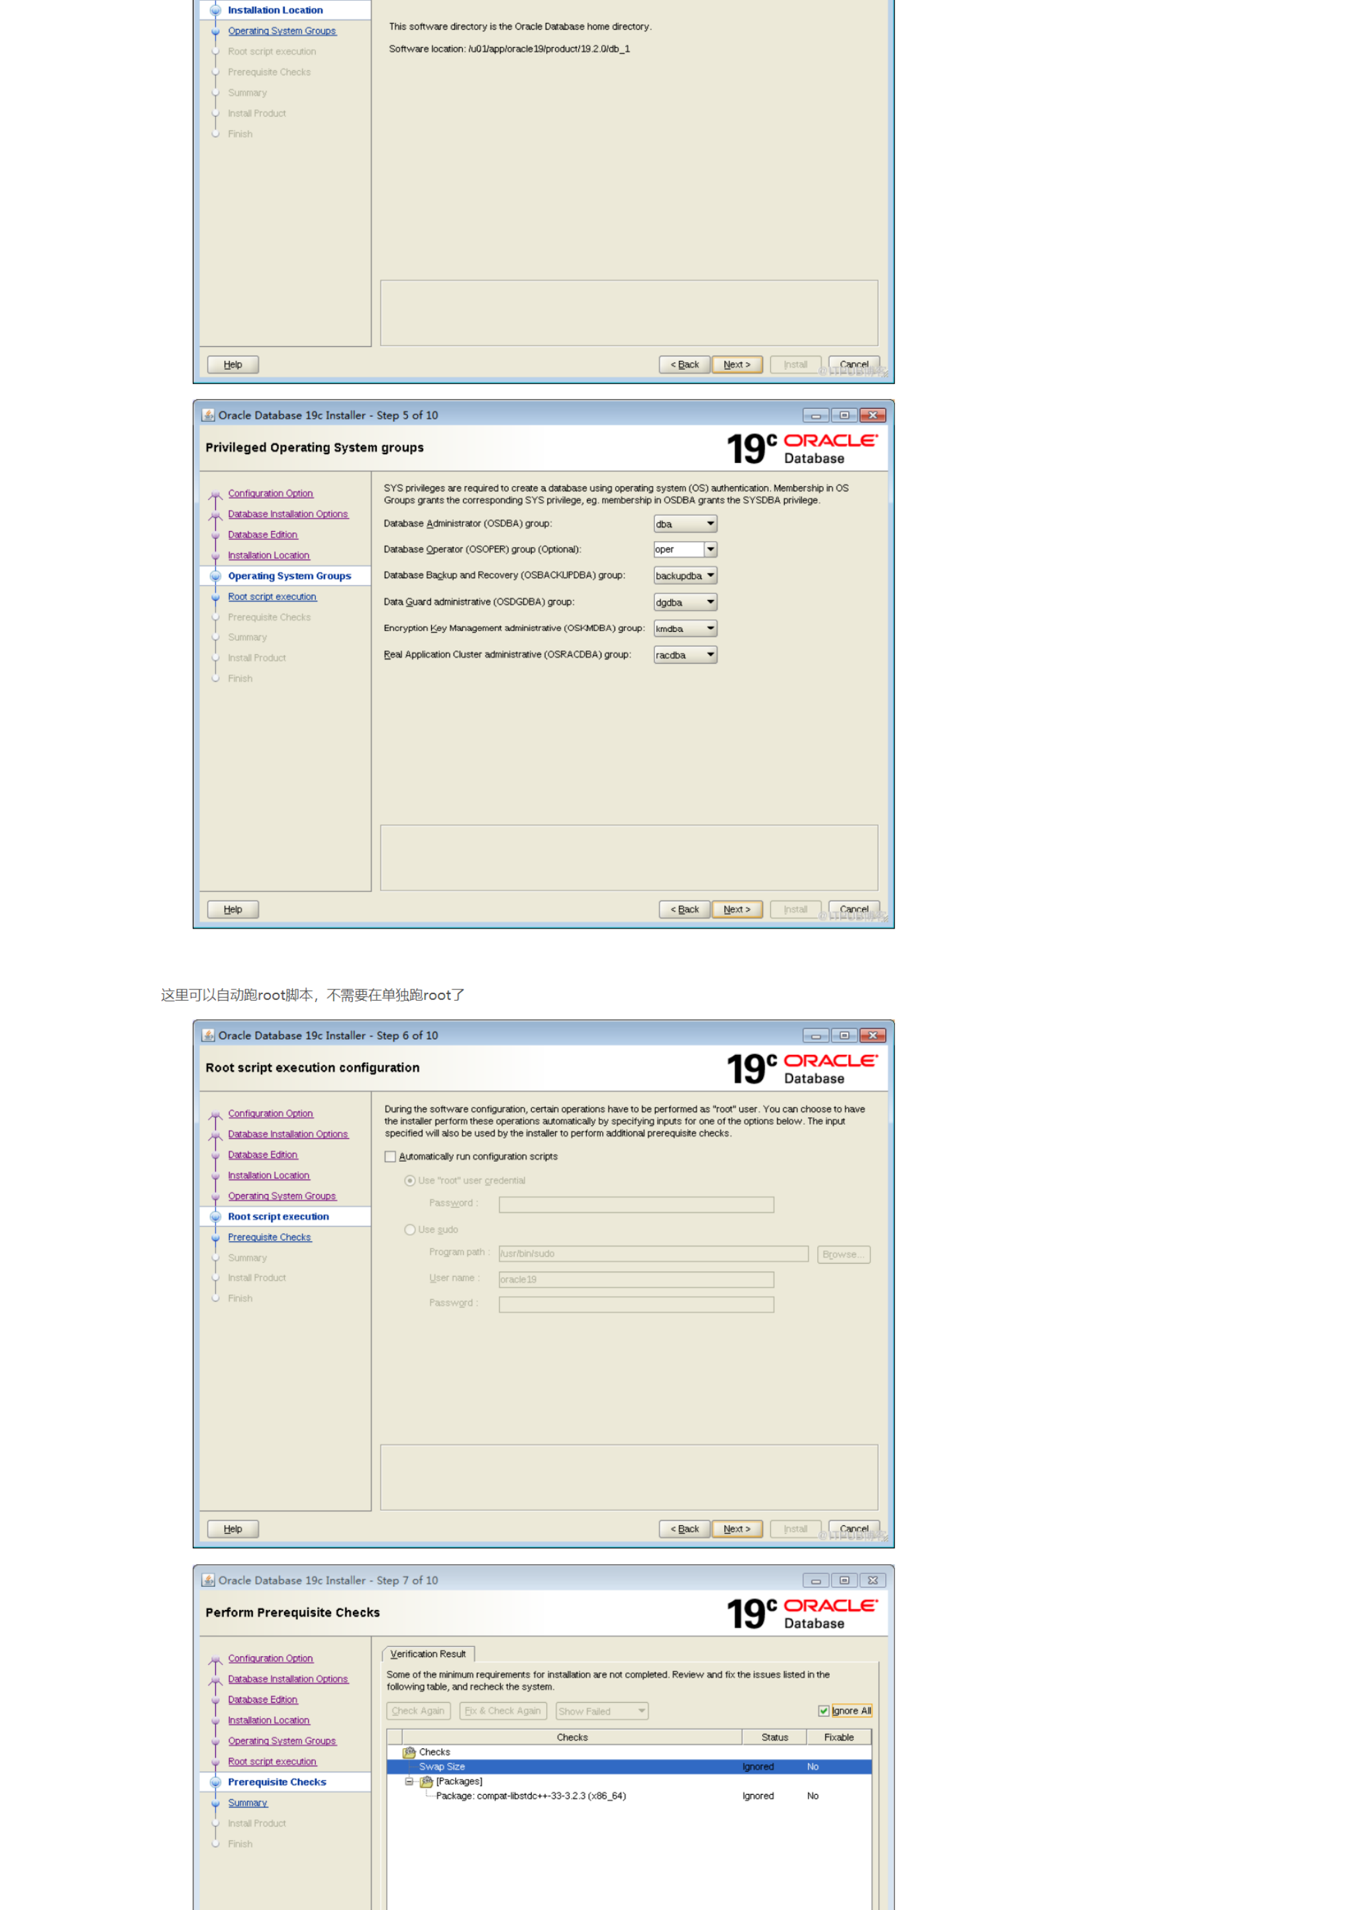This screenshot has height=1910, width=1355.
Task: Open the OSOPER group dropdown showing oper
Action: click(685, 550)
